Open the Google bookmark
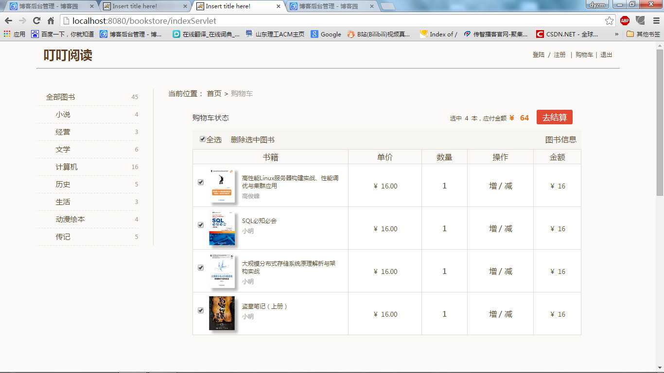This screenshot has height=373, width=664. point(326,34)
